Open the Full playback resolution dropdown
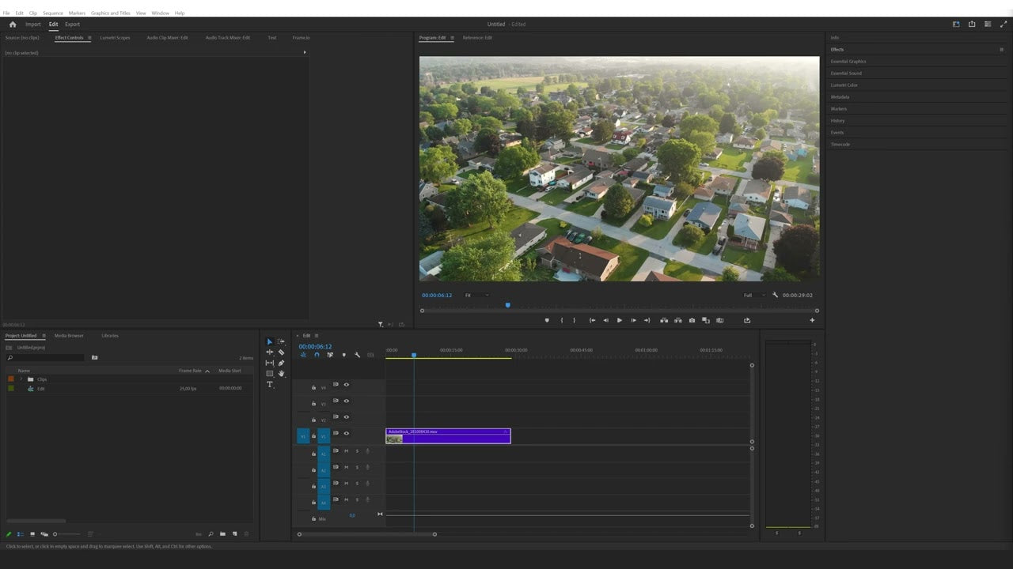This screenshot has height=569, width=1013. pos(754,296)
